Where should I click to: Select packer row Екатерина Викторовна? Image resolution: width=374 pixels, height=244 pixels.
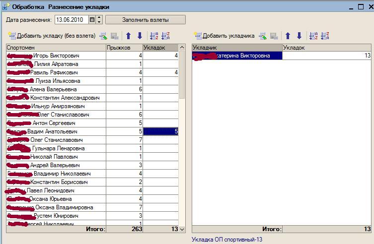282,56
